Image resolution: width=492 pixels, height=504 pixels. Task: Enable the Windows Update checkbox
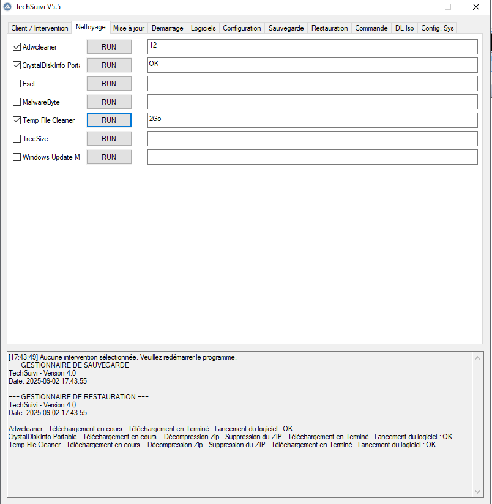click(x=15, y=157)
